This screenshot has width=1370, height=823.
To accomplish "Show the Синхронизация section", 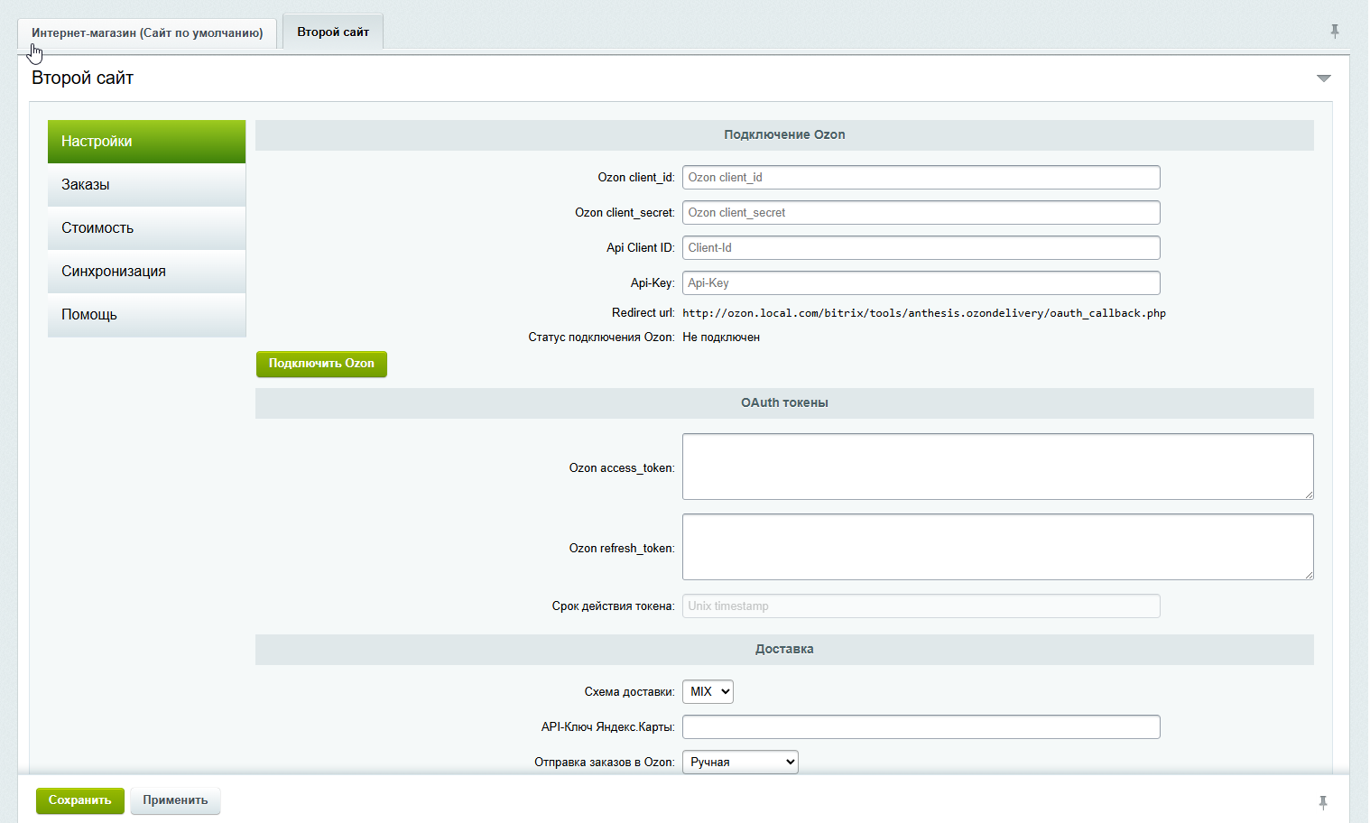I will point(146,272).
